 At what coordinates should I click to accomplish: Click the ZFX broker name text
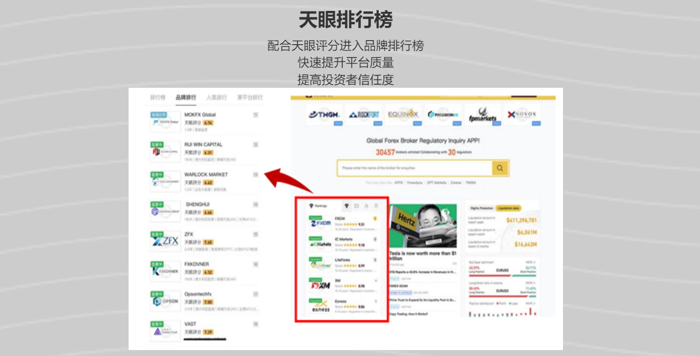pyautogui.click(x=189, y=234)
